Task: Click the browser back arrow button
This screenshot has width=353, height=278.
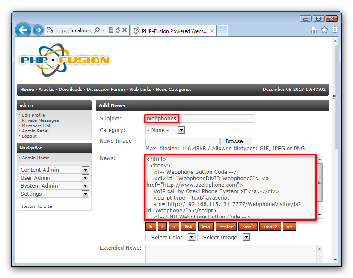Action: click(x=23, y=30)
